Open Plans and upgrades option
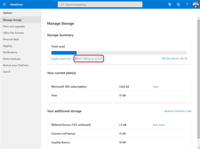The image size is (200, 149). (x=14, y=26)
